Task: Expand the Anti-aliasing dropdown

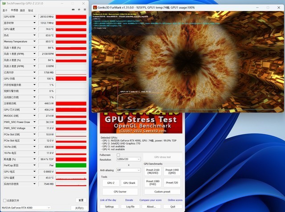Action: (x=128, y=170)
